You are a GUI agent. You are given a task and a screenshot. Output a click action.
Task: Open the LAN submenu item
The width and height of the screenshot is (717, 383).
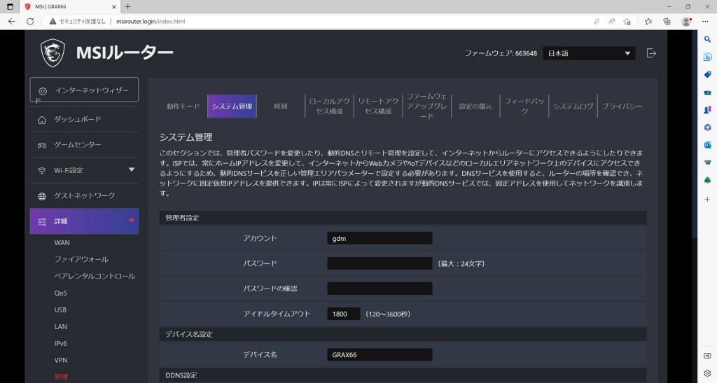click(60, 327)
